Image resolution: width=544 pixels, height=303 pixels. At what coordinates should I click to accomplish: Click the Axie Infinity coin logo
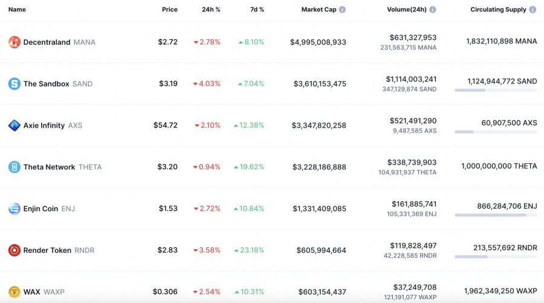14,126
